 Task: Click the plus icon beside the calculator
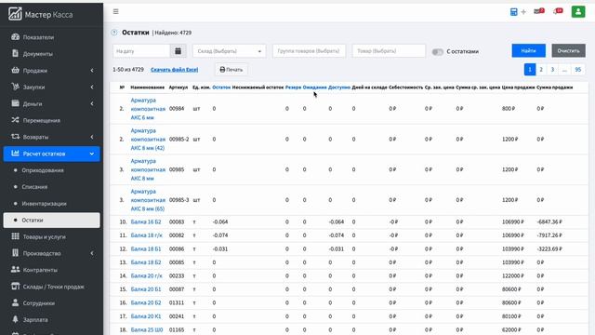click(523, 12)
